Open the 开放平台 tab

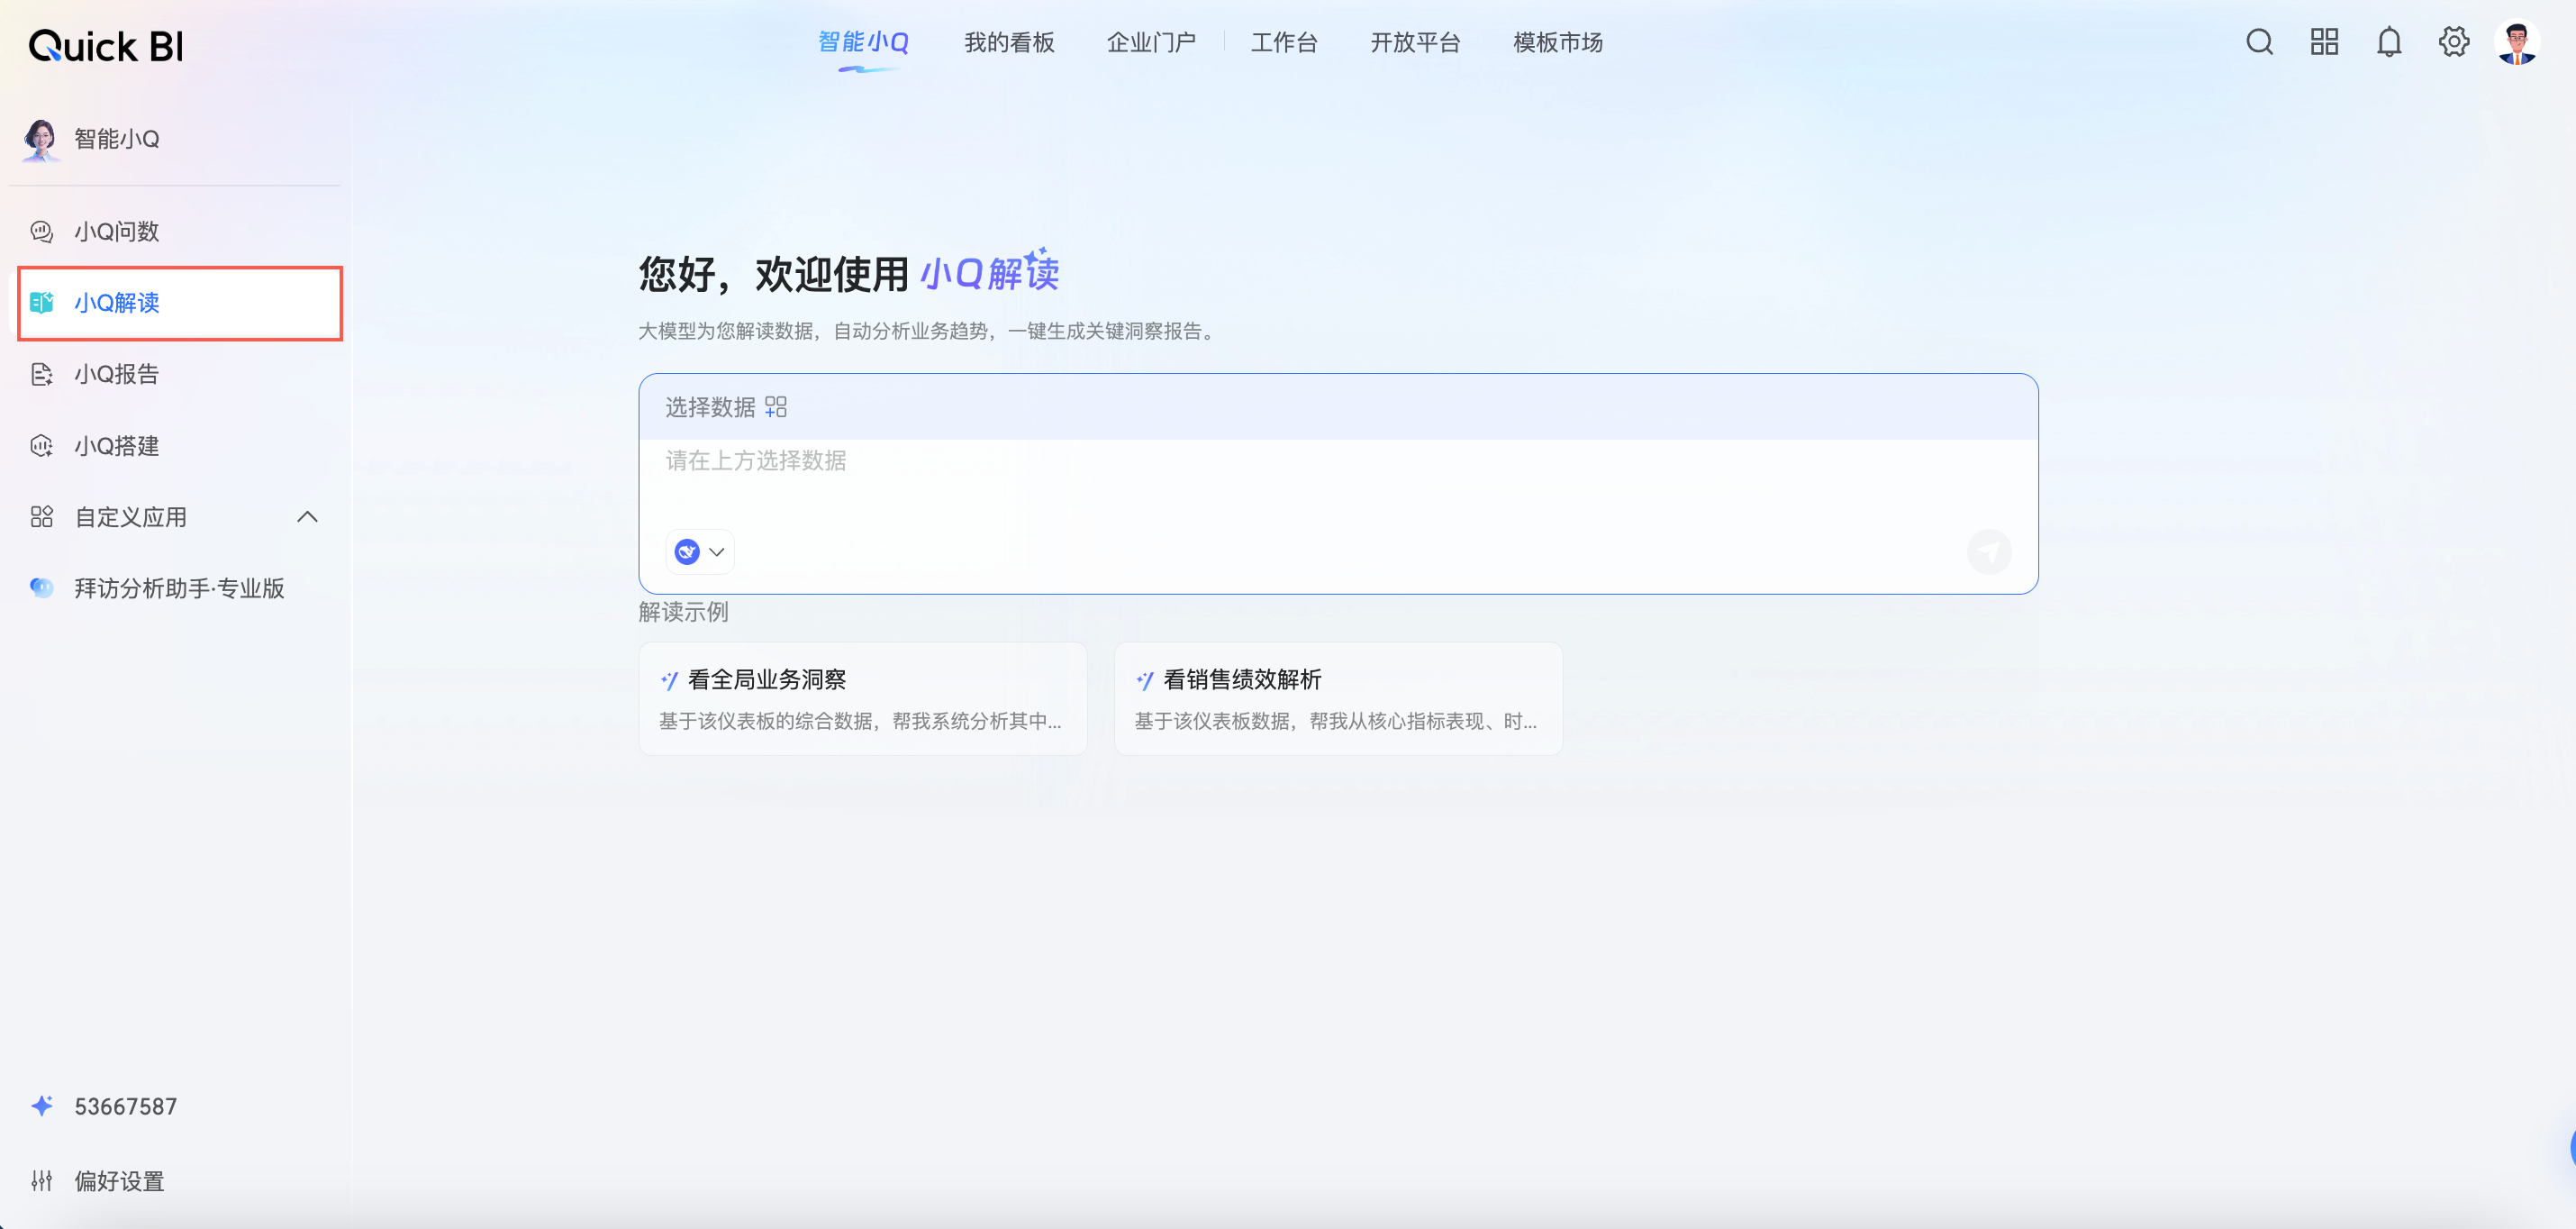(x=1415, y=42)
